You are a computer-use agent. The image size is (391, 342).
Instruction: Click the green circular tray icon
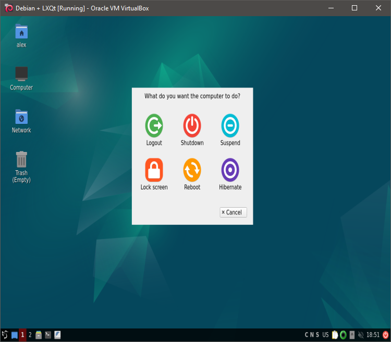[343, 335]
